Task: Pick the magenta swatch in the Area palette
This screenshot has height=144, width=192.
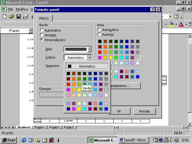Action: click(x=100, y=58)
